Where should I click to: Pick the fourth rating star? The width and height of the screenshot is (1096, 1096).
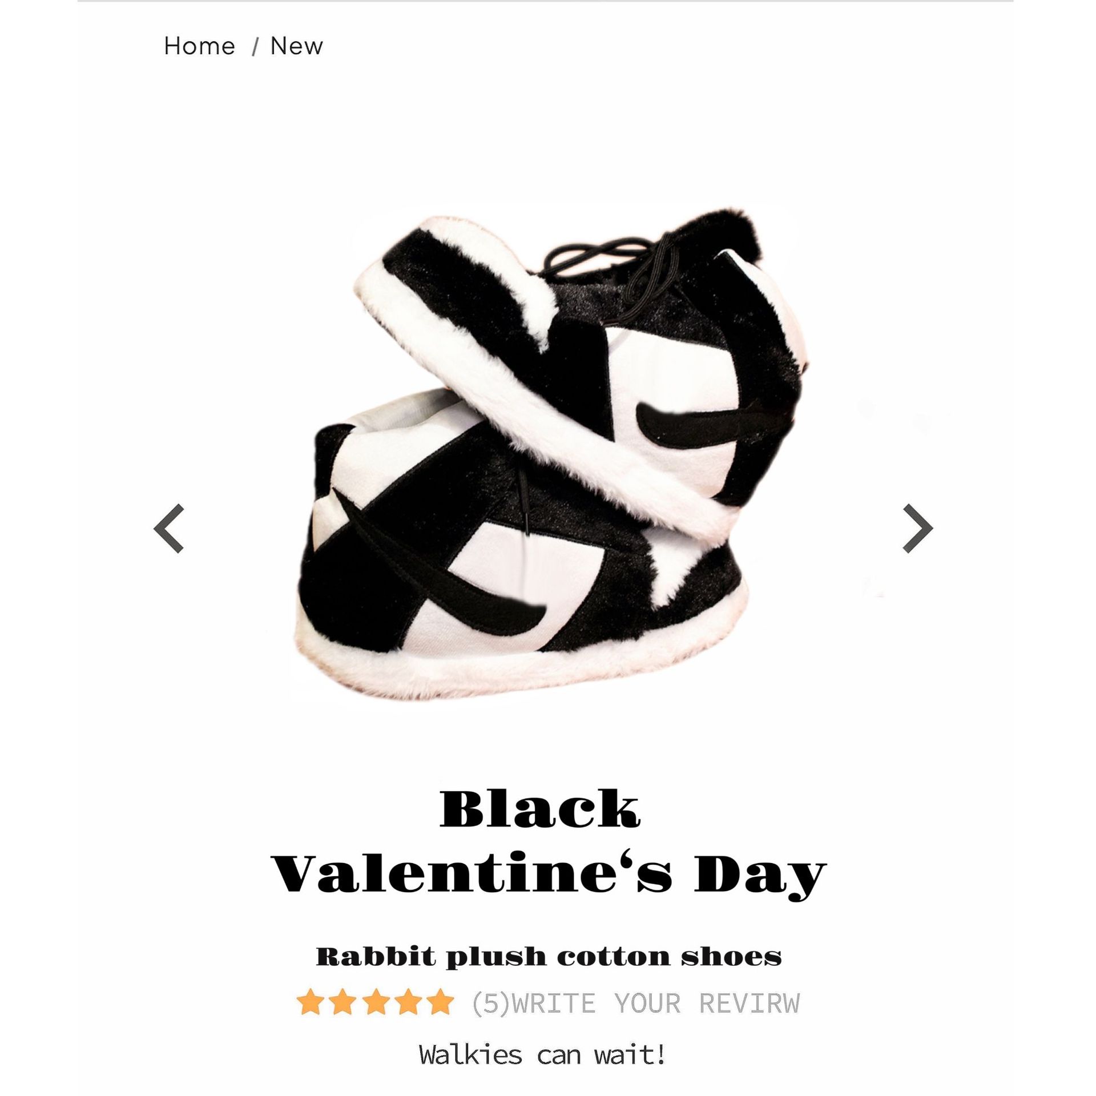point(408,1002)
